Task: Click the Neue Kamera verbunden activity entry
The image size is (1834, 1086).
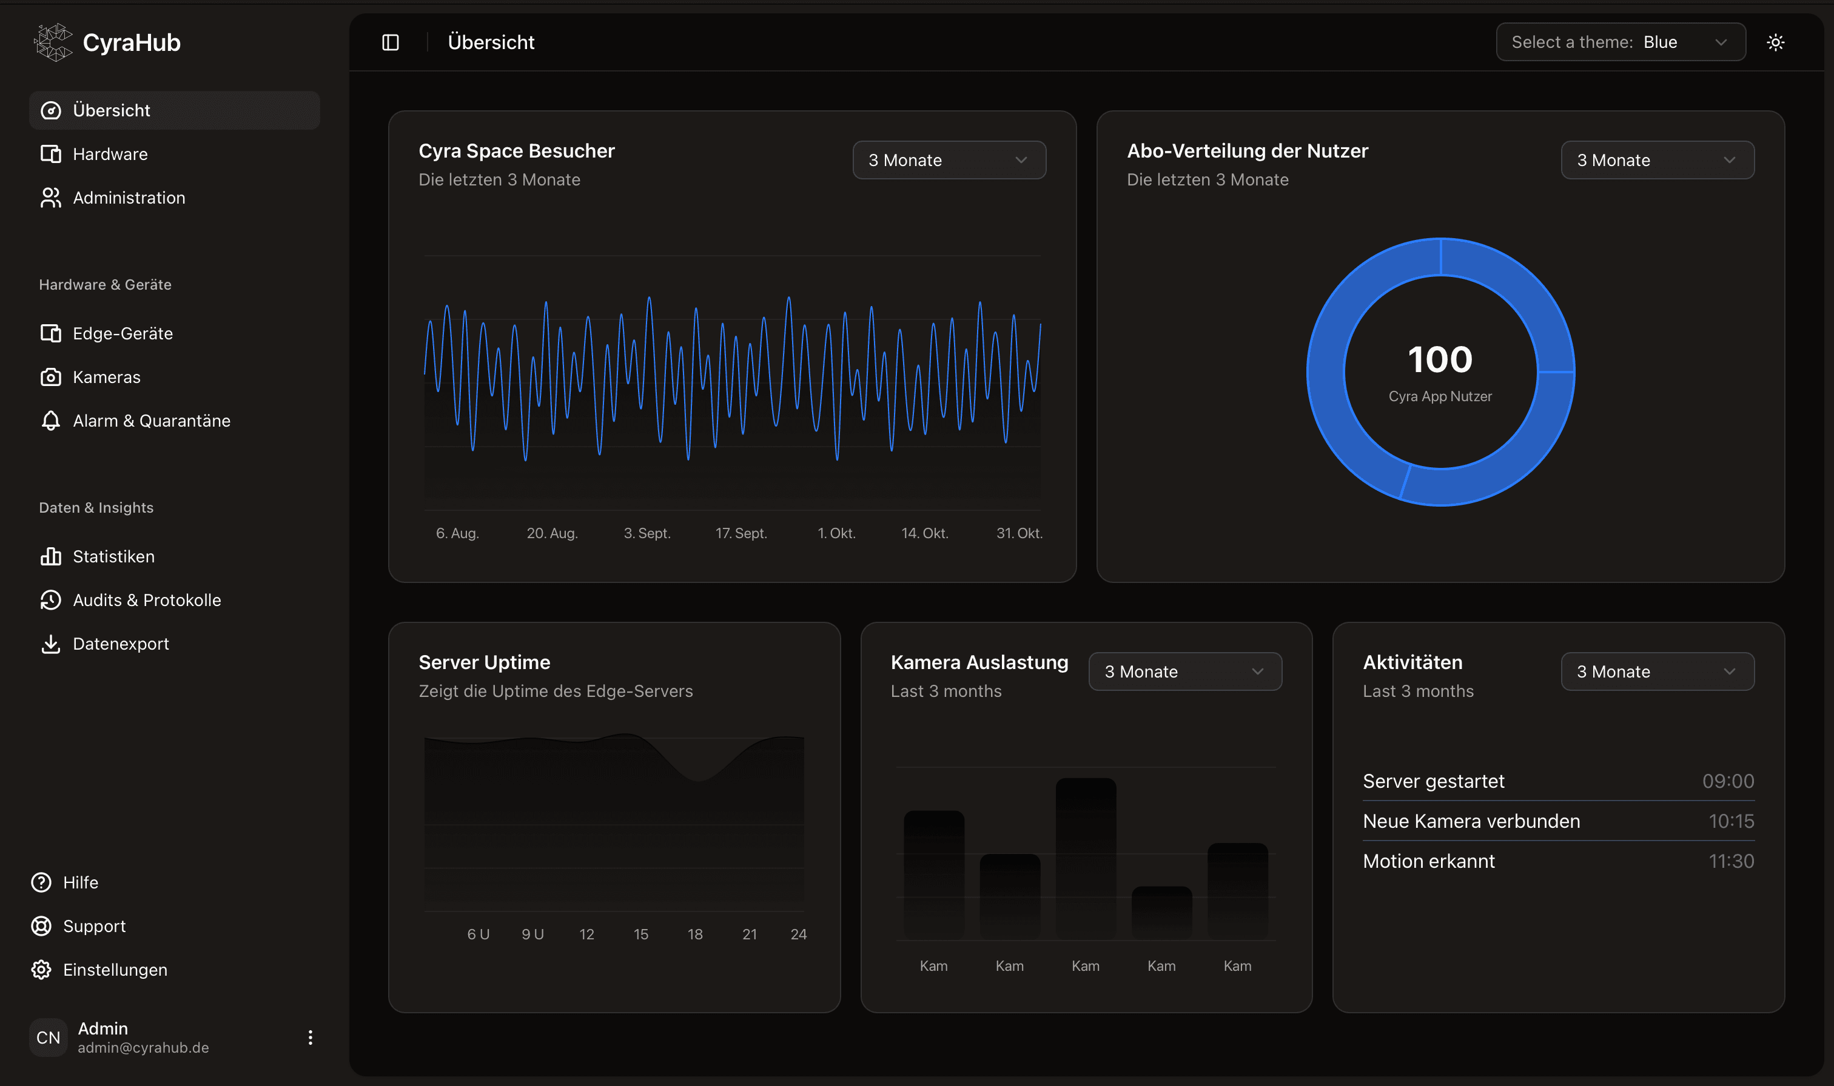Action: tap(1471, 821)
